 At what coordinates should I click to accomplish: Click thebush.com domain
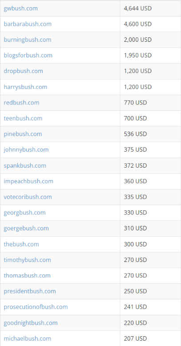pos(21,244)
